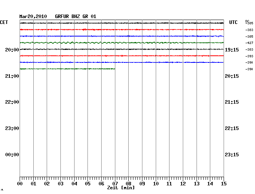Click the "00:00" CET time label
This screenshot has width=255, height=194.
12,155
